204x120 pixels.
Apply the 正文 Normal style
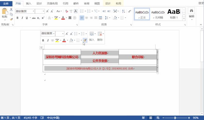point(142,14)
